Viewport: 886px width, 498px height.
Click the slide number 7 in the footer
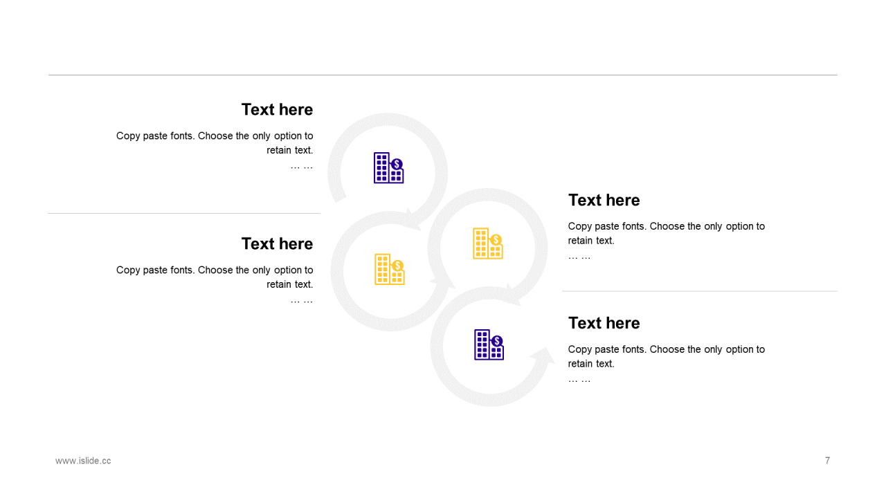[x=827, y=461]
